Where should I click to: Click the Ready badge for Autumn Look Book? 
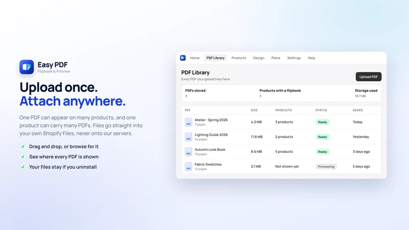(323, 152)
